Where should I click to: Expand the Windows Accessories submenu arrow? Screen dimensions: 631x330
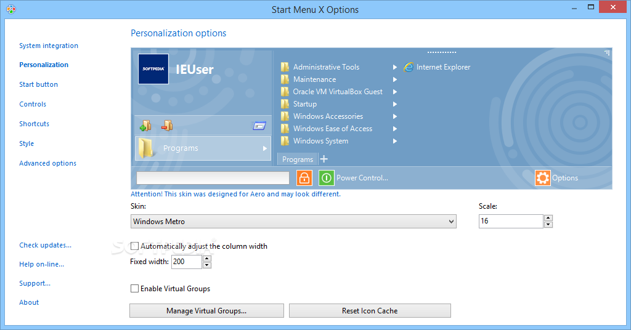click(x=395, y=116)
